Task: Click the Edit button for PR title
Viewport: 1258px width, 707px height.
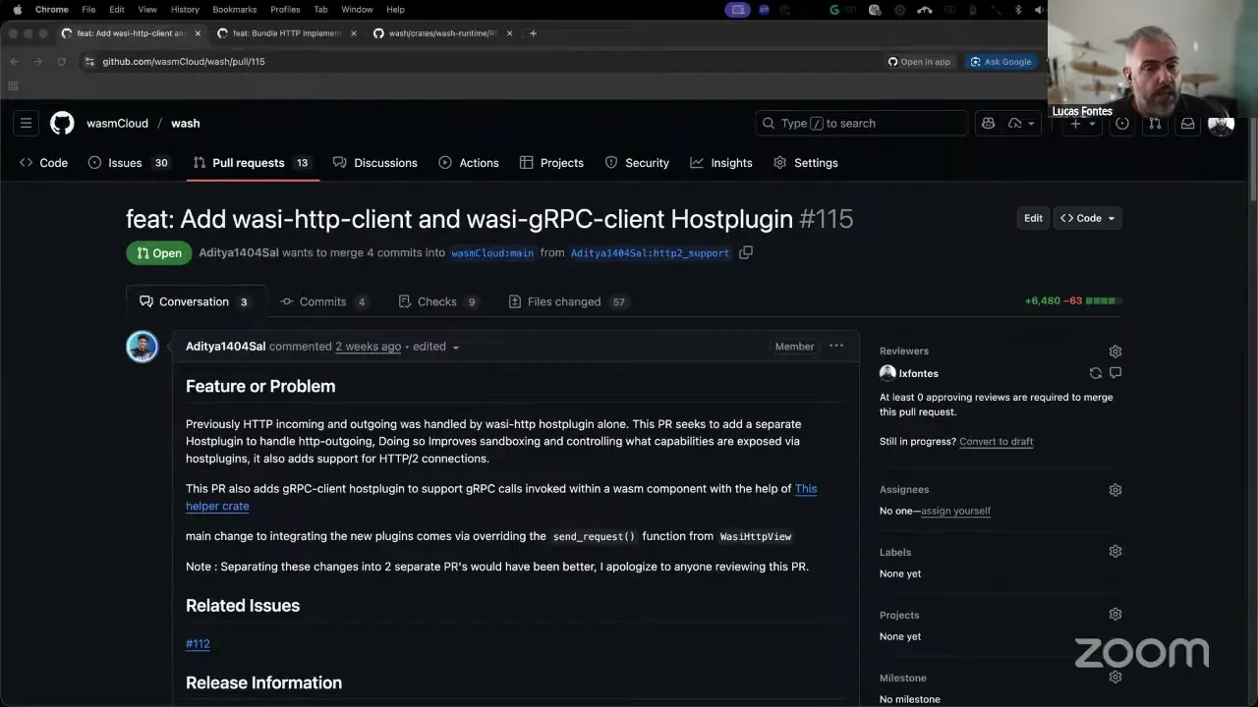Action: (x=1033, y=218)
